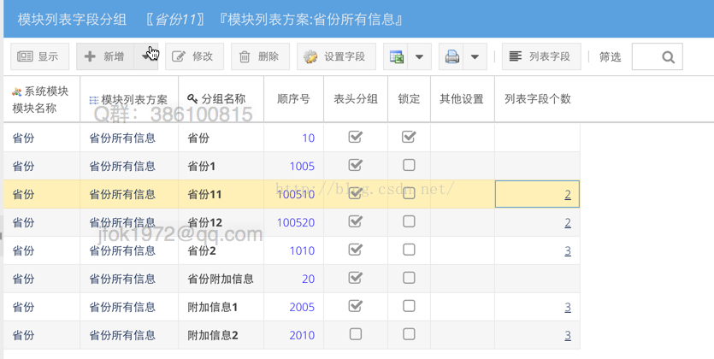Click sequence number 1005

click(302, 167)
